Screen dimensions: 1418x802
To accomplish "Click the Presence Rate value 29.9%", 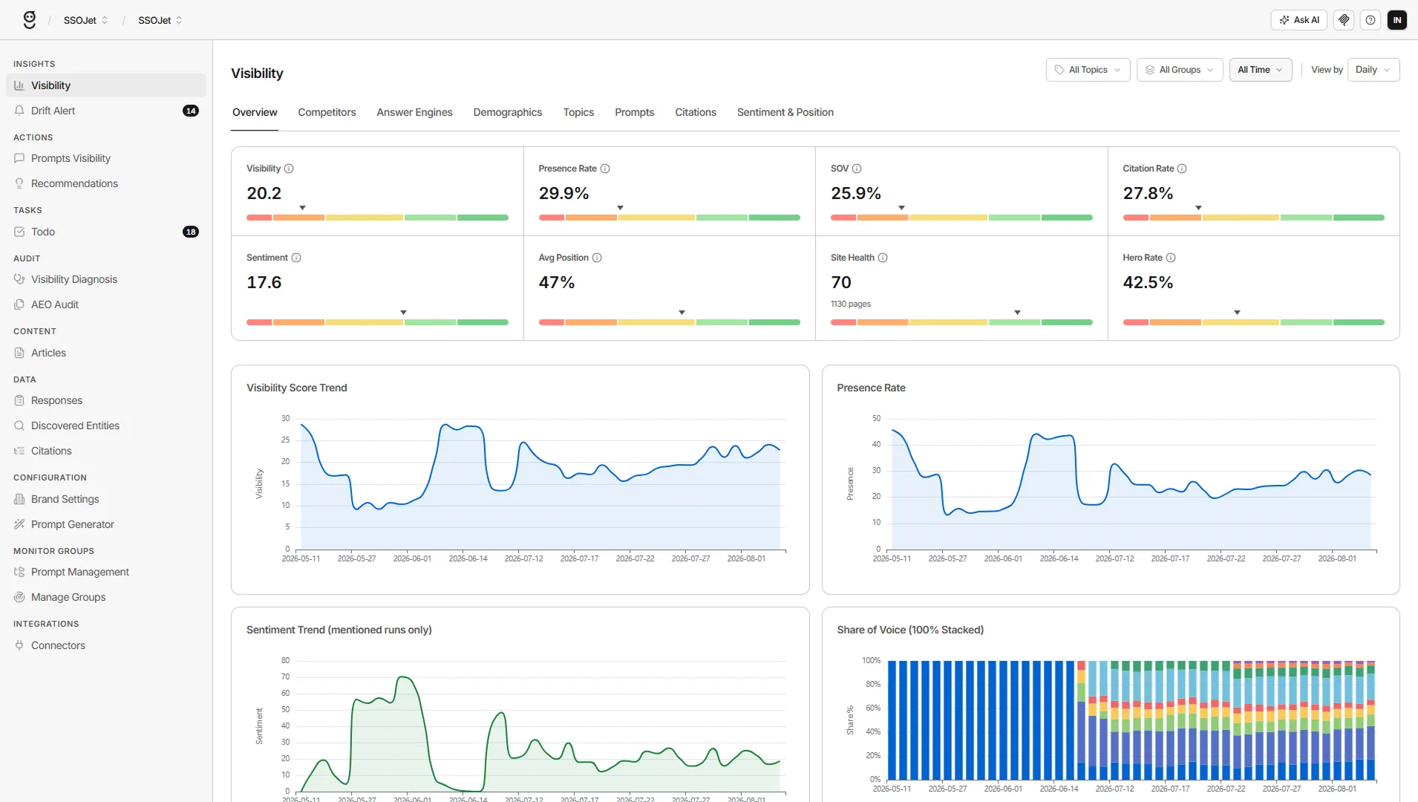I will point(563,193).
